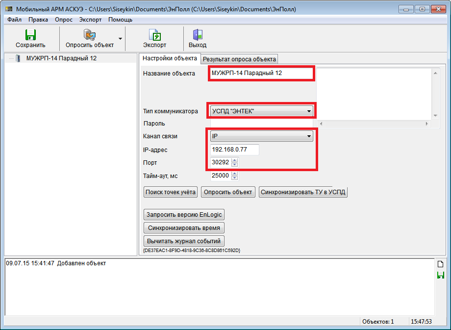Open the Опрос menu
This screenshot has width=451, height=330.
tap(64, 20)
